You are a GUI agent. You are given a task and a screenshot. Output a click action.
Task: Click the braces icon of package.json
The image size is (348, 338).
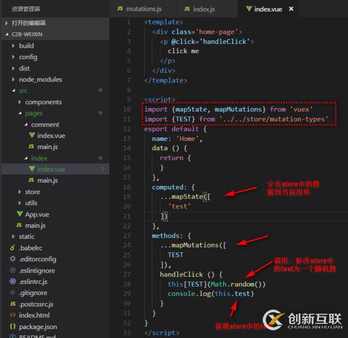tap(13, 326)
